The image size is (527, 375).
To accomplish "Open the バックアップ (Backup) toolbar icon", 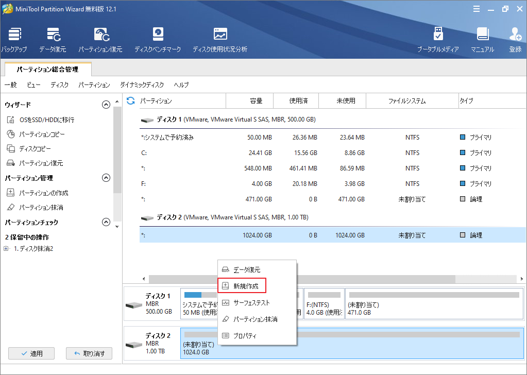I will point(14,40).
